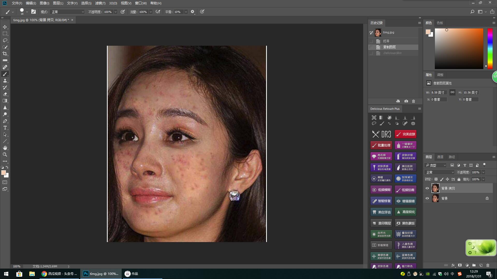Select the Rectangular Marquee tool
Image resolution: width=497 pixels, height=279 pixels.
pyautogui.click(x=5, y=34)
